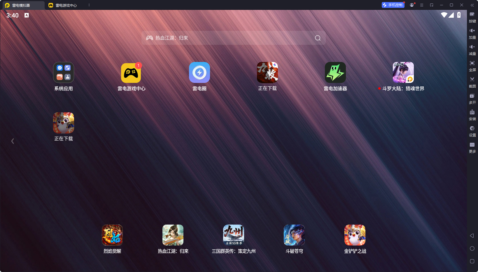Open 斗罗大陆：猎魂世界 game

[403, 72]
